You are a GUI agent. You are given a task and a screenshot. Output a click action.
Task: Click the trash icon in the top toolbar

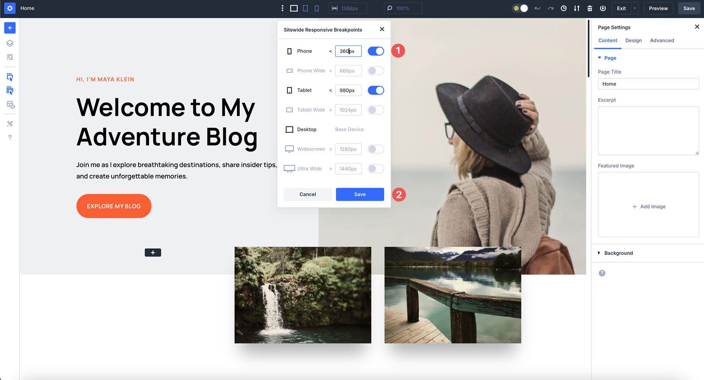(589, 8)
